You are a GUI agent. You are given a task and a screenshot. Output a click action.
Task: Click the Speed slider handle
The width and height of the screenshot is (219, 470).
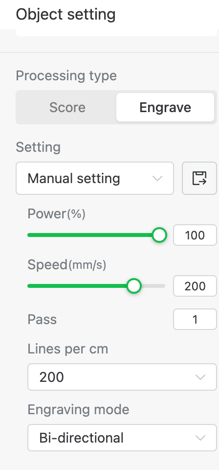tap(134, 286)
